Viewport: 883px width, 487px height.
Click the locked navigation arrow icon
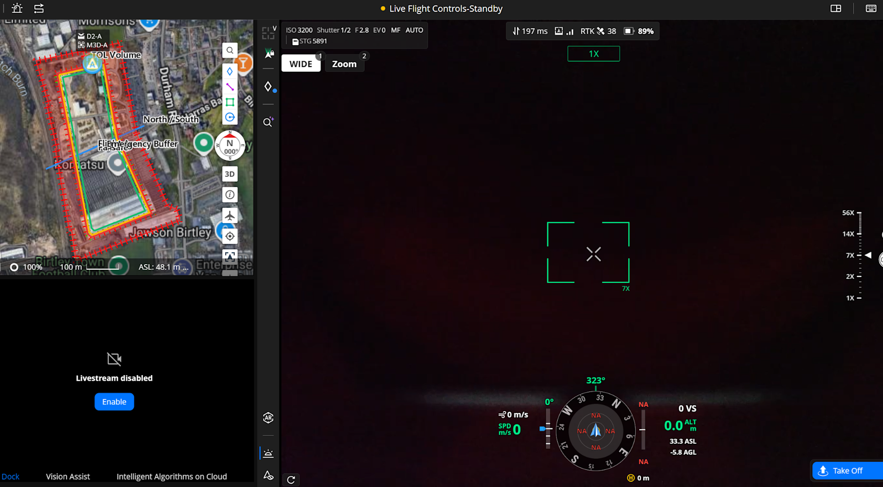pos(269,54)
